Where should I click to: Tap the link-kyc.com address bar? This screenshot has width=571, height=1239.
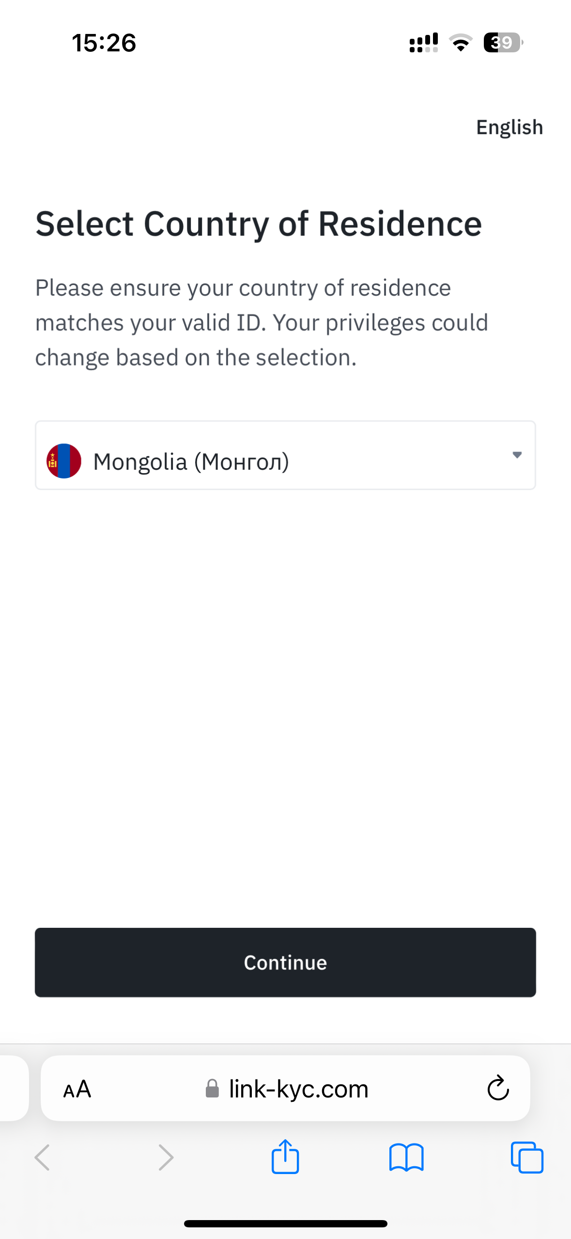(285, 1088)
